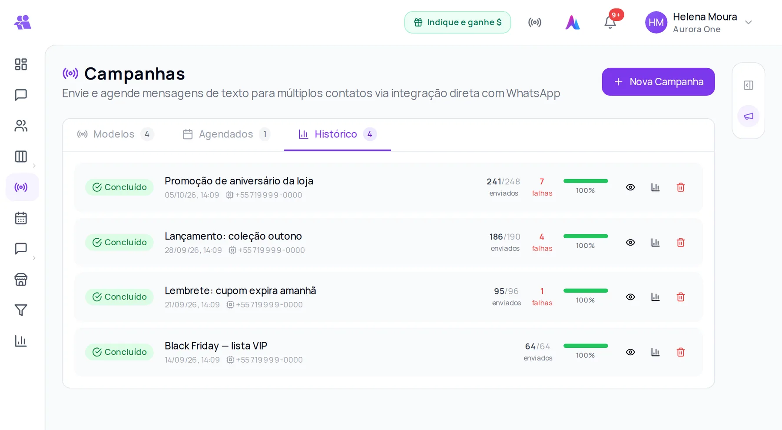View details of Lembrete: cupom expira amanhã
782x430 pixels.
point(630,297)
